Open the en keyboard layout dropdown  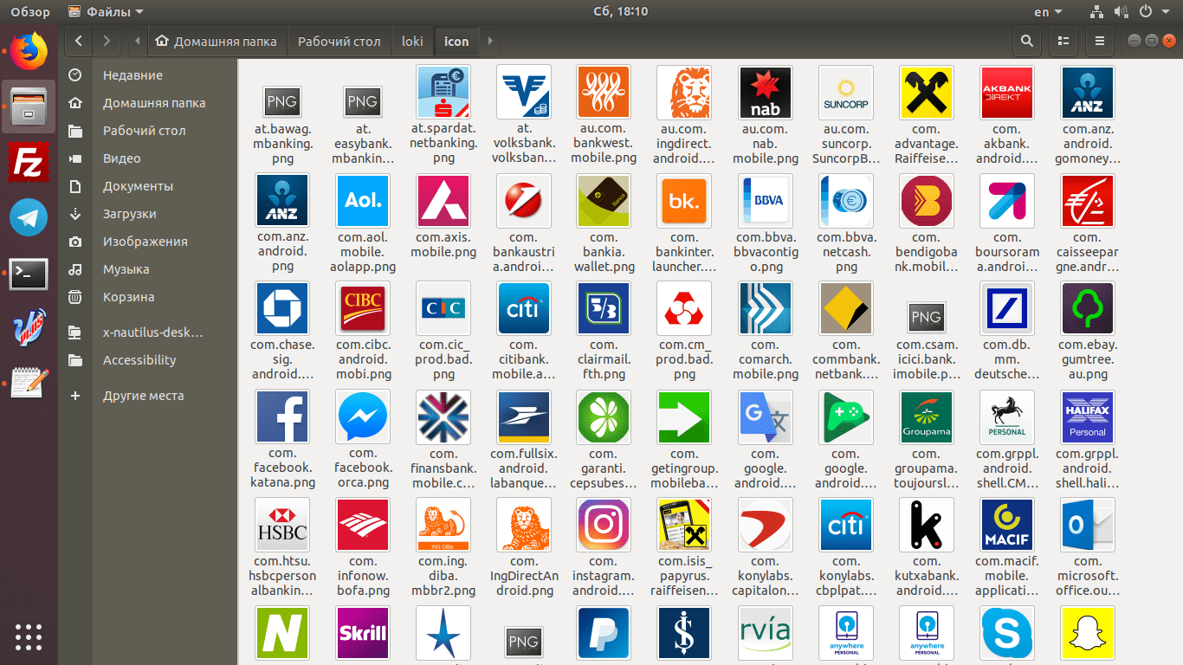click(1048, 12)
